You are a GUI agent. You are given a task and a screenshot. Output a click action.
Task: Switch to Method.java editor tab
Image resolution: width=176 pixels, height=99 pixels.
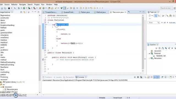(100, 12)
